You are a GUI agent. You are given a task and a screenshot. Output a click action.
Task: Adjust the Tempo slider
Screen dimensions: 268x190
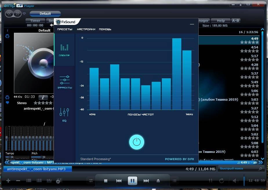pyautogui.click(x=17, y=157)
